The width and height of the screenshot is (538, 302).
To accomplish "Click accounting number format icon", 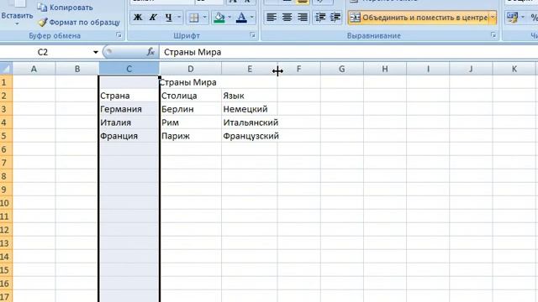I will (512, 18).
